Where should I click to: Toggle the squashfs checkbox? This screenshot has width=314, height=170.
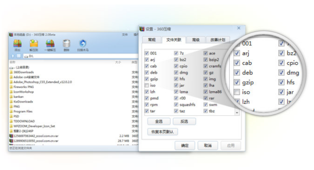click(176, 105)
